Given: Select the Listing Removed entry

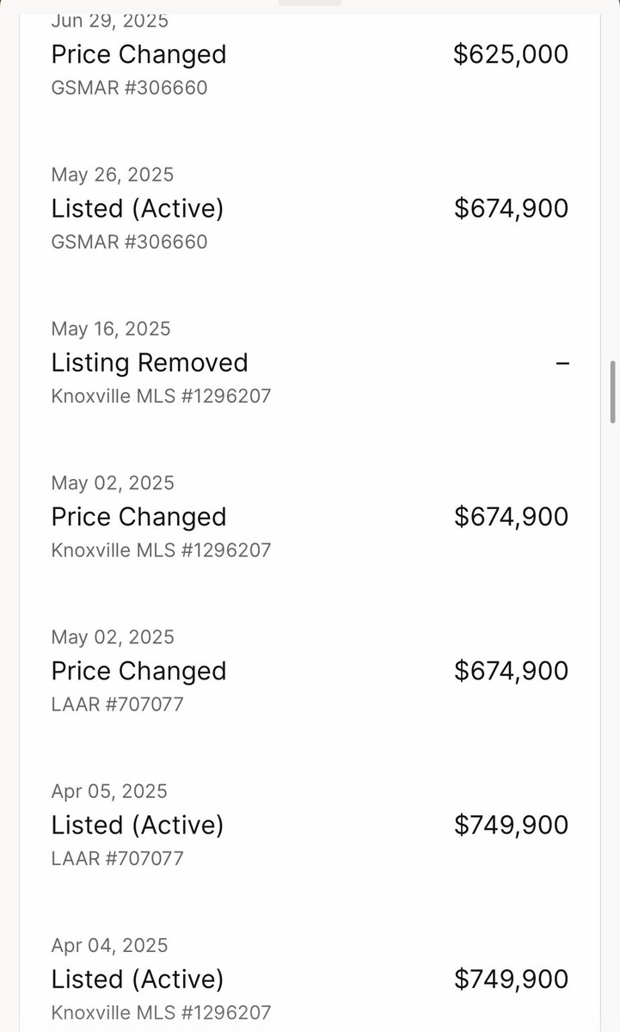Looking at the screenshot, I should (310, 362).
